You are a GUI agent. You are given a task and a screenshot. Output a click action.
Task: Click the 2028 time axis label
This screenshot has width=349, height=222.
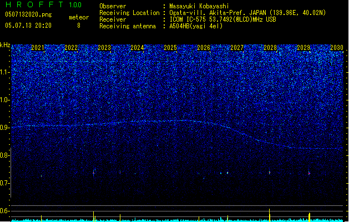click(270, 48)
